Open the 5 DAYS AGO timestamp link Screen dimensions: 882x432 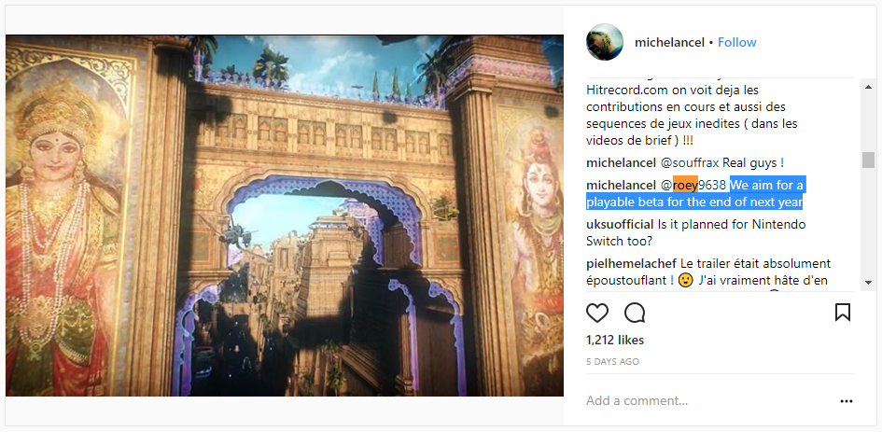[612, 362]
